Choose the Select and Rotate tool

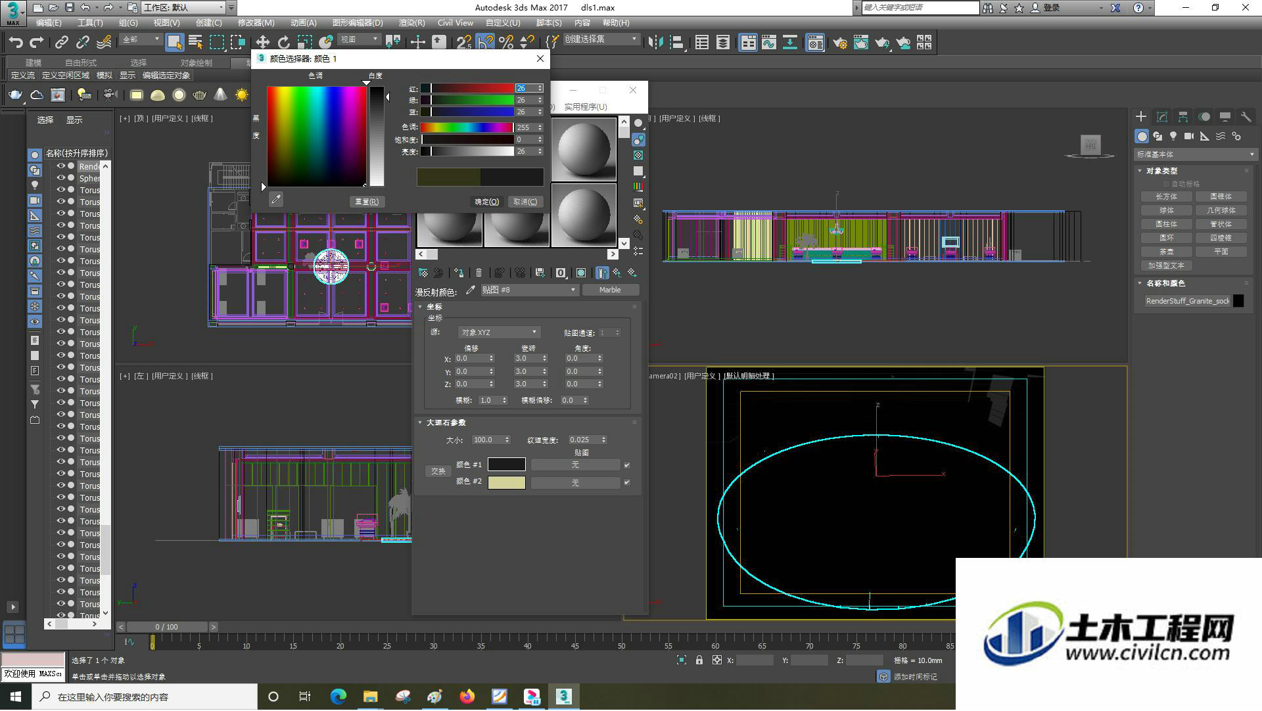click(x=283, y=43)
